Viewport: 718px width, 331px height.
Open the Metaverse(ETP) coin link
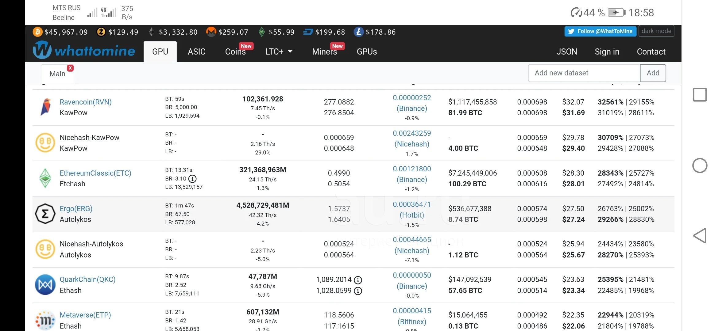[85, 315]
